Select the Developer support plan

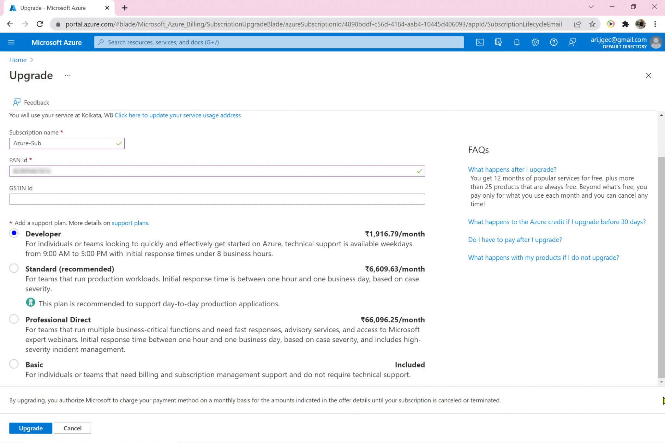(14, 233)
